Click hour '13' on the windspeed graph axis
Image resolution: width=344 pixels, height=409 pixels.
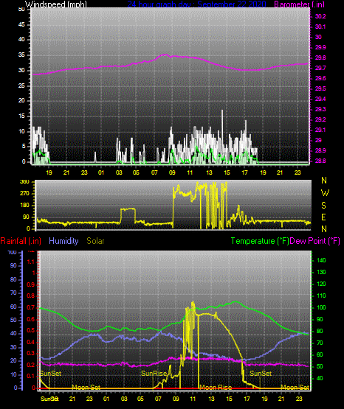click(209, 172)
